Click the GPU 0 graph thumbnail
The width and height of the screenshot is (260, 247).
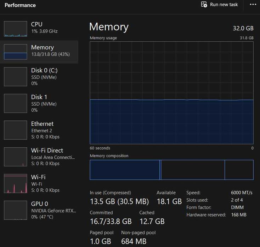(x=15, y=210)
